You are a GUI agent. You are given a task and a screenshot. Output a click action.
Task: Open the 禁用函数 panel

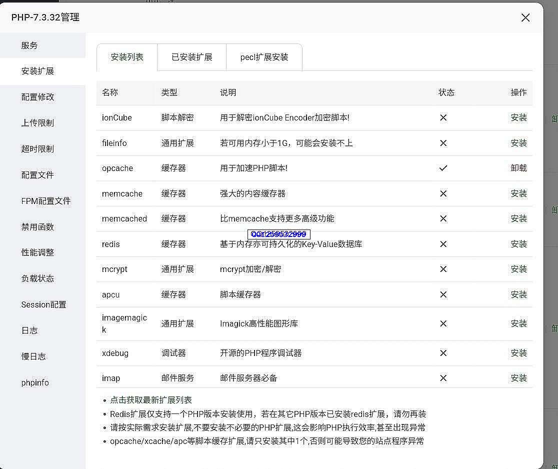click(x=37, y=226)
